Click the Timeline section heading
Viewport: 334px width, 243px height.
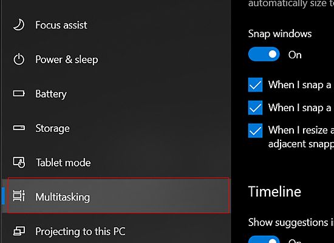(x=274, y=191)
